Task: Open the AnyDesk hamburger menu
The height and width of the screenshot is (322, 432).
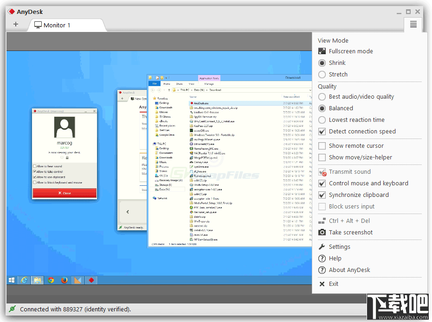Action: click(x=413, y=24)
